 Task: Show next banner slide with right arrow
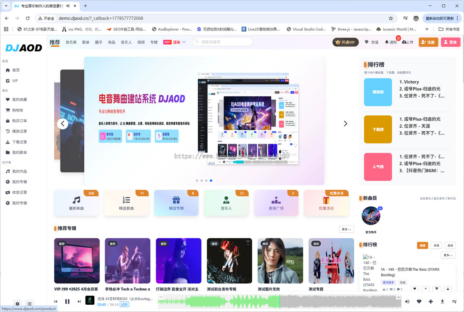tap(345, 123)
